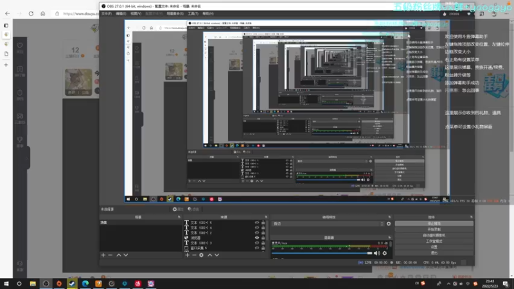514x289 pixels.
Task: Click 开始录制 button
Action: coord(434,229)
